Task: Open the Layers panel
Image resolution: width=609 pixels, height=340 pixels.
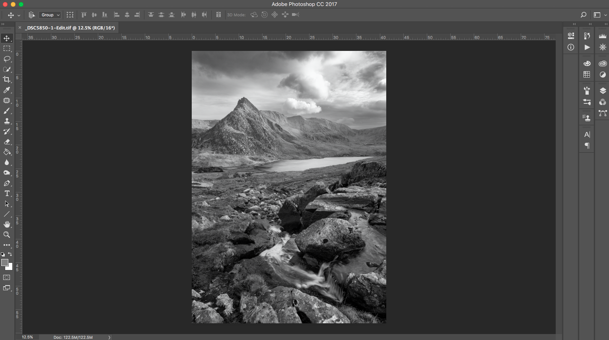Action: click(x=603, y=91)
